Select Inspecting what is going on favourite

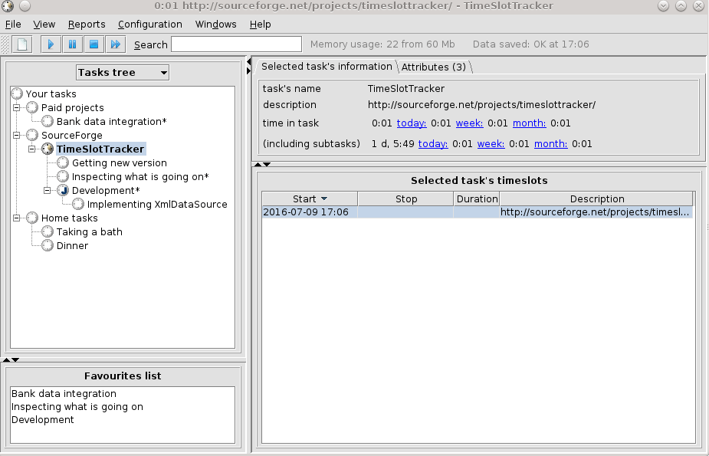(77, 407)
